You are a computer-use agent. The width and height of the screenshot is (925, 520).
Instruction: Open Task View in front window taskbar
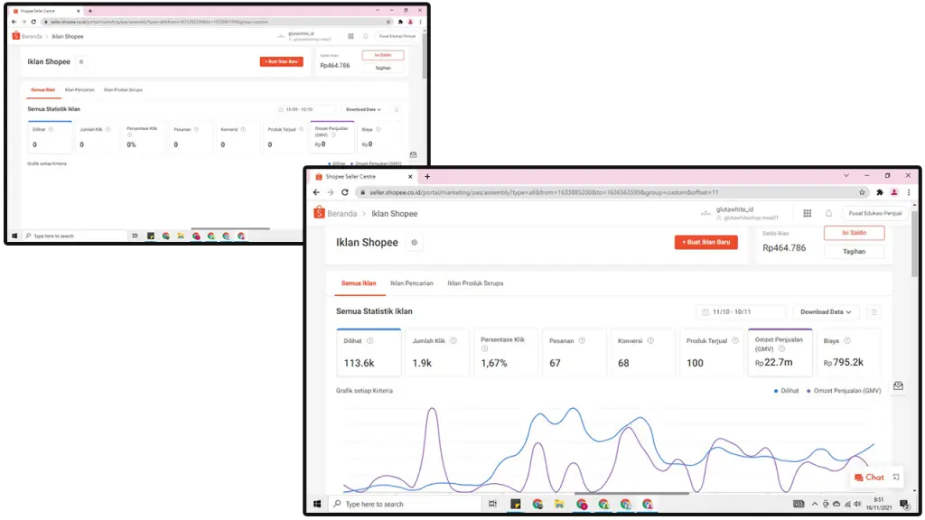[x=492, y=504]
